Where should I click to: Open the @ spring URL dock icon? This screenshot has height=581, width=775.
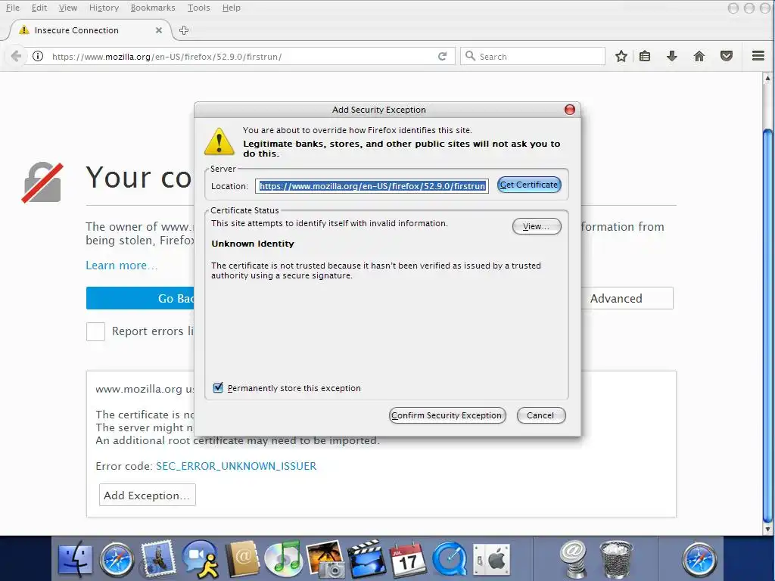574,559
